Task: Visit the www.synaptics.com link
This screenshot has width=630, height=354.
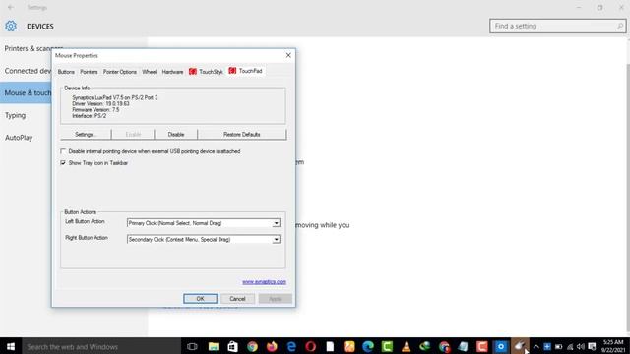Action: [264, 282]
